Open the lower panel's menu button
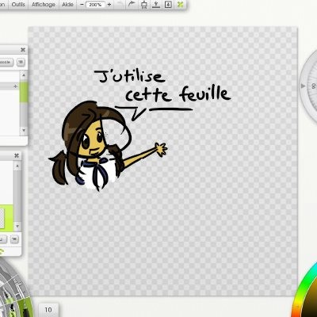 click(x=14, y=239)
